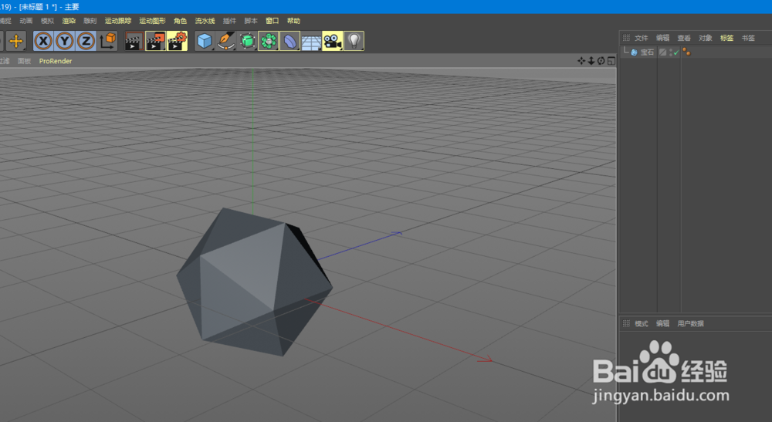Select the Move tool in toolbar
The width and height of the screenshot is (772, 422).
tap(15, 42)
